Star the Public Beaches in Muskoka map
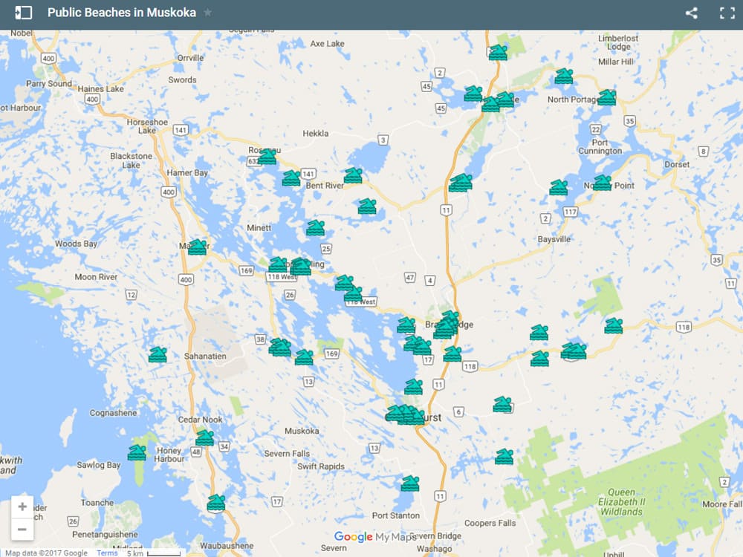The height and width of the screenshot is (557, 743). click(x=208, y=13)
